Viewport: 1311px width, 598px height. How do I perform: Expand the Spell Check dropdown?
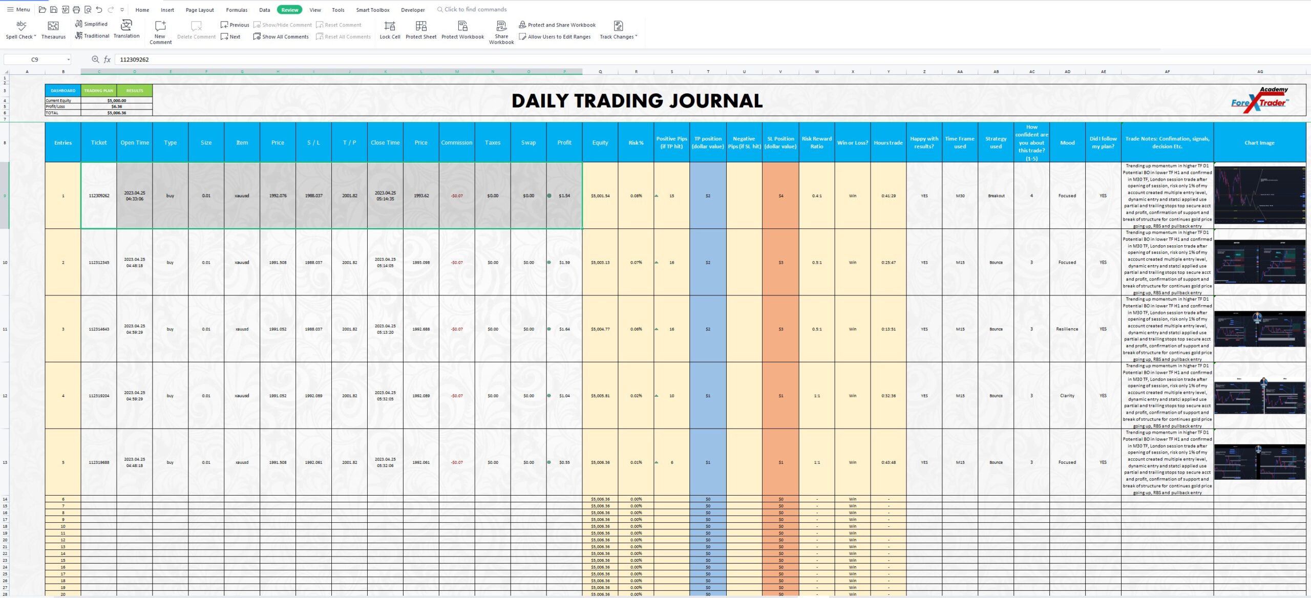(x=35, y=36)
